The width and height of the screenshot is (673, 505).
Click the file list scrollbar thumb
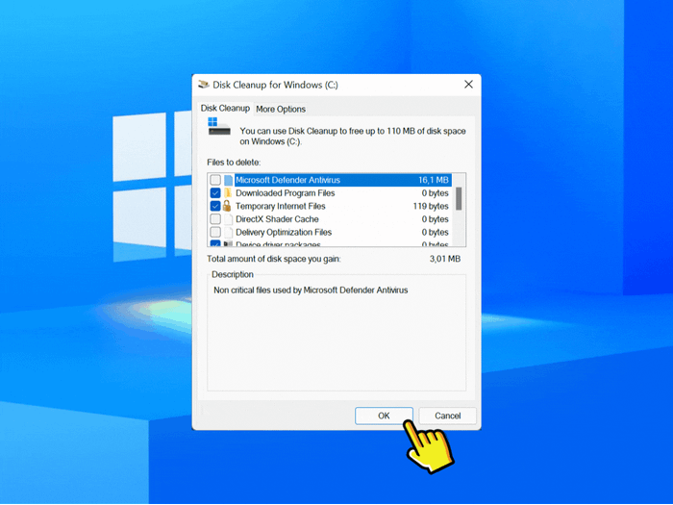(x=459, y=198)
